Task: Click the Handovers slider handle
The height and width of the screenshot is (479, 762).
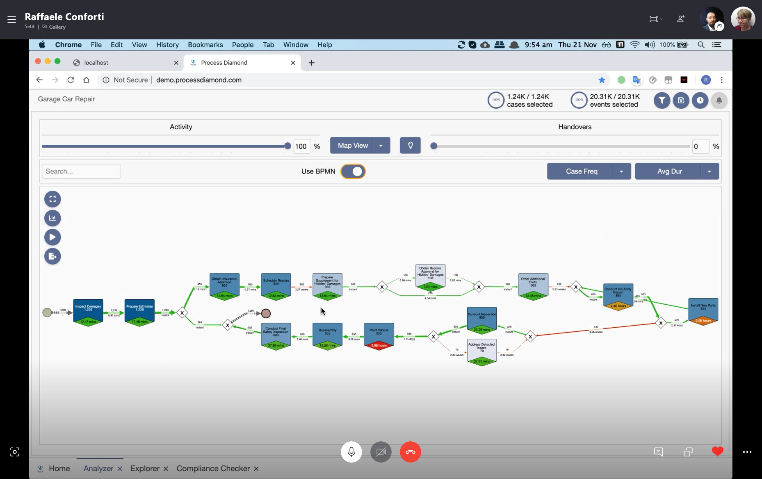Action: 433,146
